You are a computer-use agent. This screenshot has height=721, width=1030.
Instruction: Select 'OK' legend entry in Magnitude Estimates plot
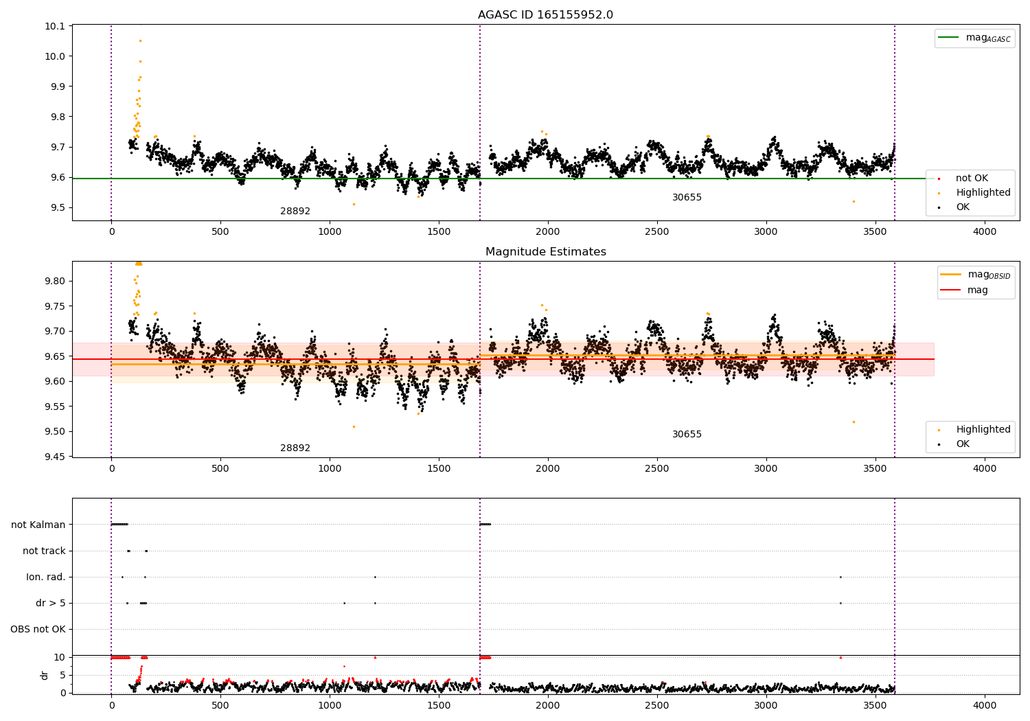[963, 444]
